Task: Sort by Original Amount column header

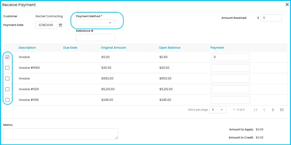Action: pyautogui.click(x=113, y=48)
